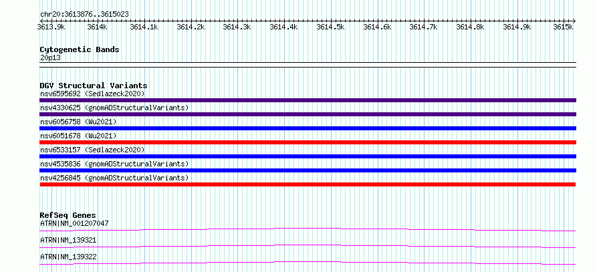Click the magenta line under ATRN|NM_001207047
The image size is (595, 272).
[x=308, y=229]
